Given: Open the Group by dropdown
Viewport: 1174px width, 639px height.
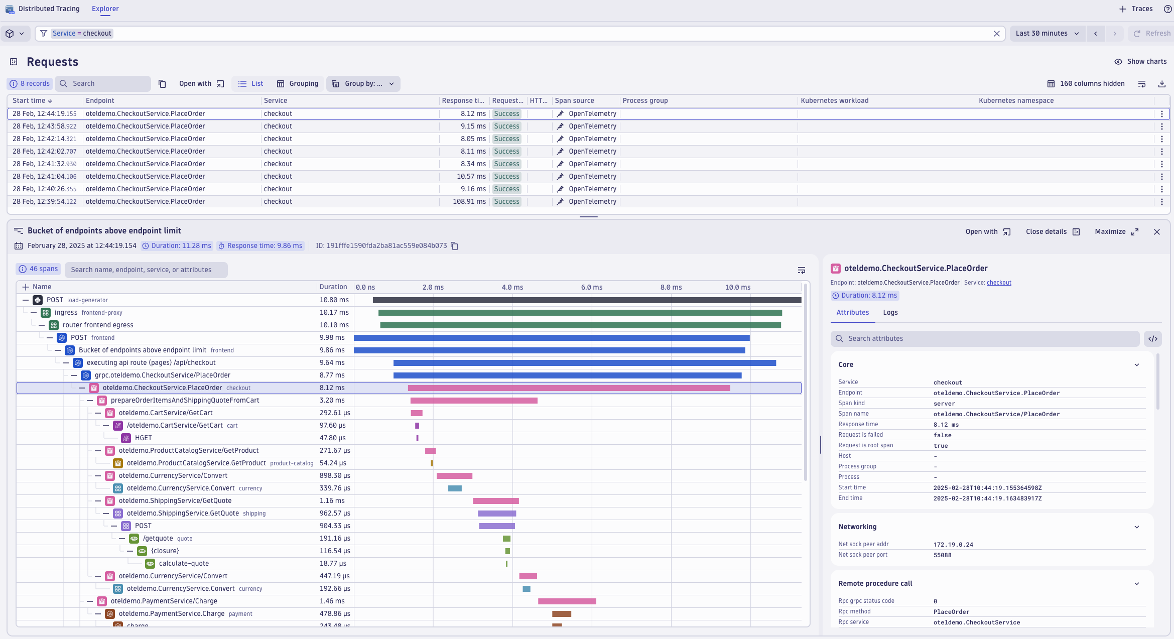Looking at the screenshot, I should (x=363, y=83).
